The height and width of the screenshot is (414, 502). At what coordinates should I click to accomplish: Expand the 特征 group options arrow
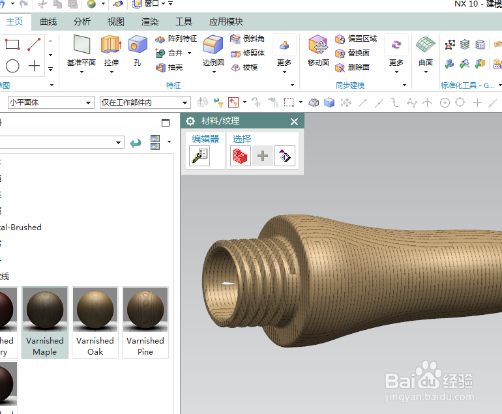(292, 85)
